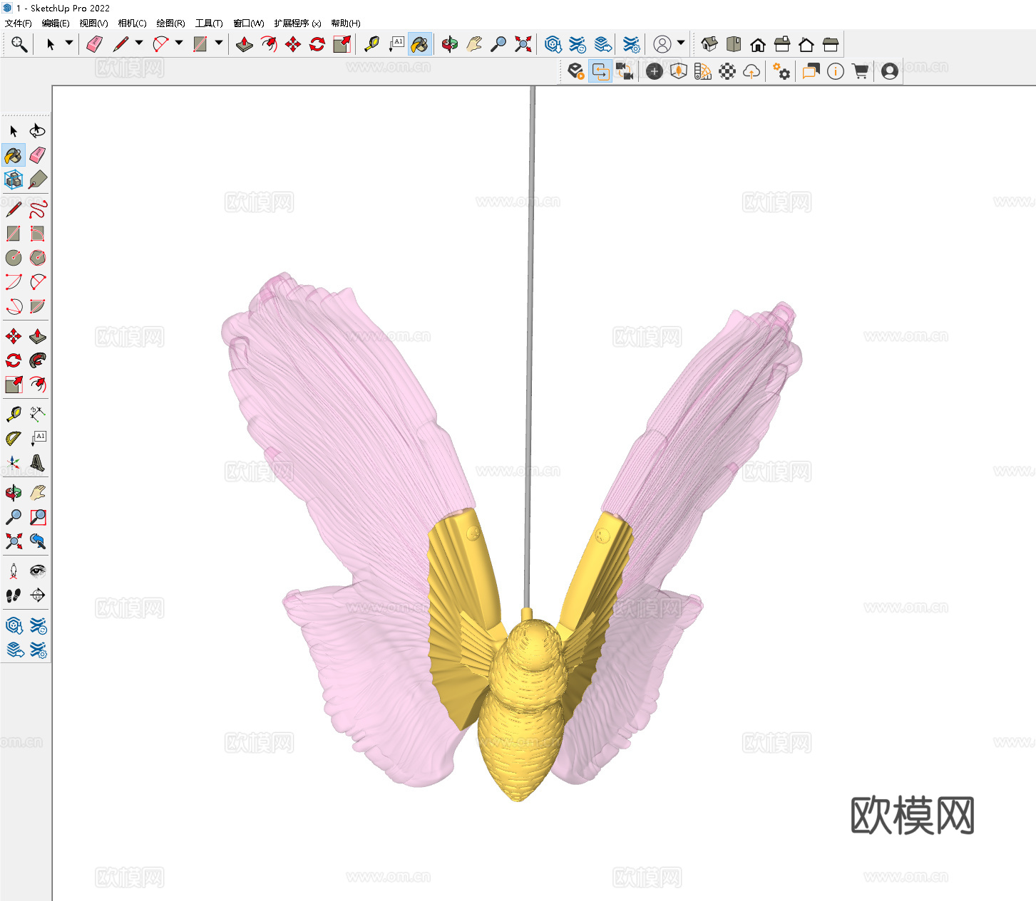Open the Arc tools dropdown arrow
The height and width of the screenshot is (901, 1036).
[179, 43]
